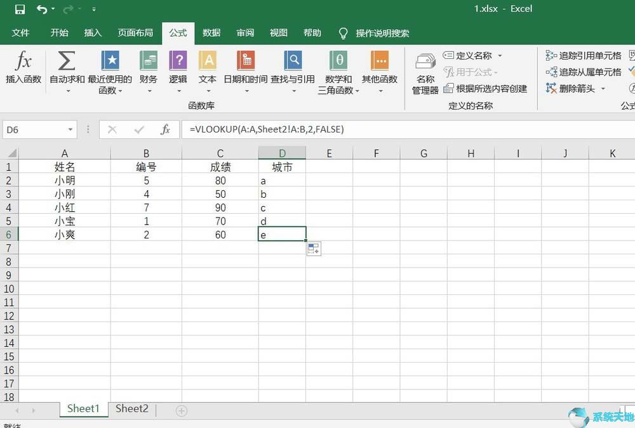Switch to the 插入 ribbon tab
The image size is (635, 428).
(x=93, y=33)
